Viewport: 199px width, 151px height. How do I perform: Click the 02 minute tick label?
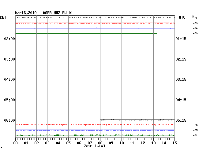36,143
